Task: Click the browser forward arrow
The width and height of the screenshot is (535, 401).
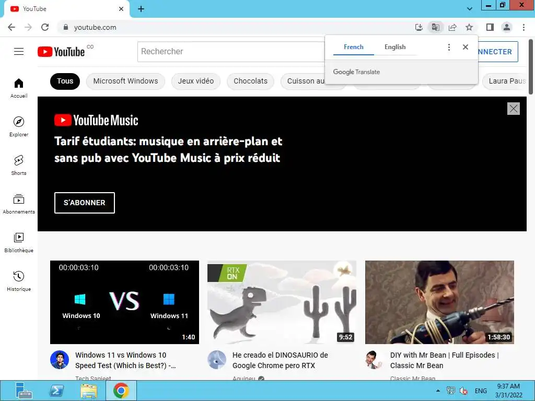Action: tap(28, 27)
